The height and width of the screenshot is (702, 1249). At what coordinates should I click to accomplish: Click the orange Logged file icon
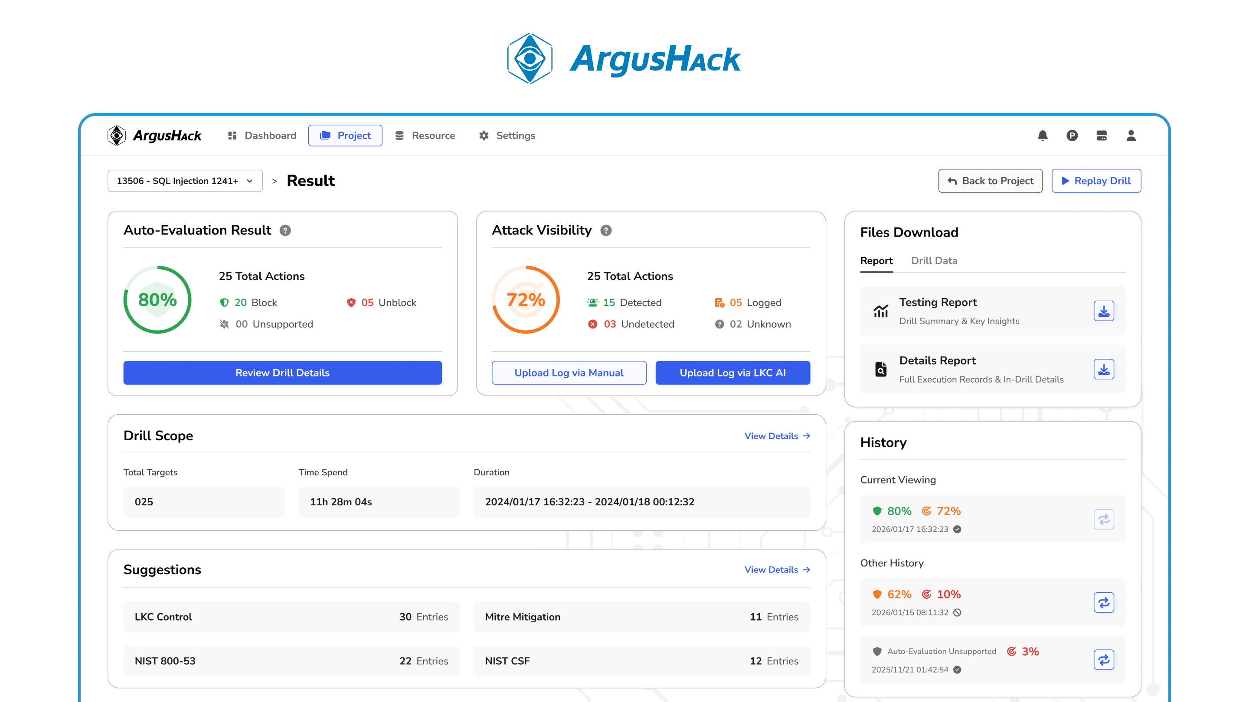pyautogui.click(x=719, y=303)
